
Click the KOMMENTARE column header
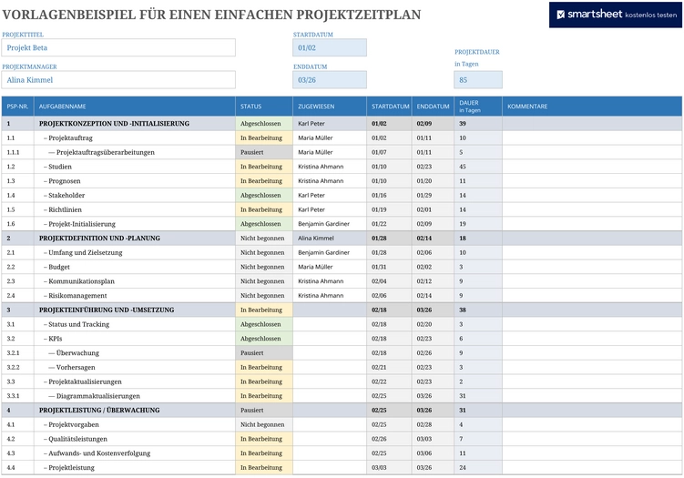(x=592, y=107)
